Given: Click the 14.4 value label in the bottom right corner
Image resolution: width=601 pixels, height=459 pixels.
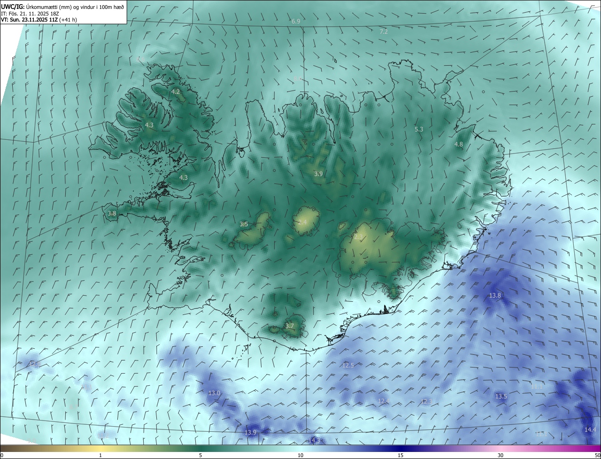Looking at the screenshot, I should tap(590, 430).
